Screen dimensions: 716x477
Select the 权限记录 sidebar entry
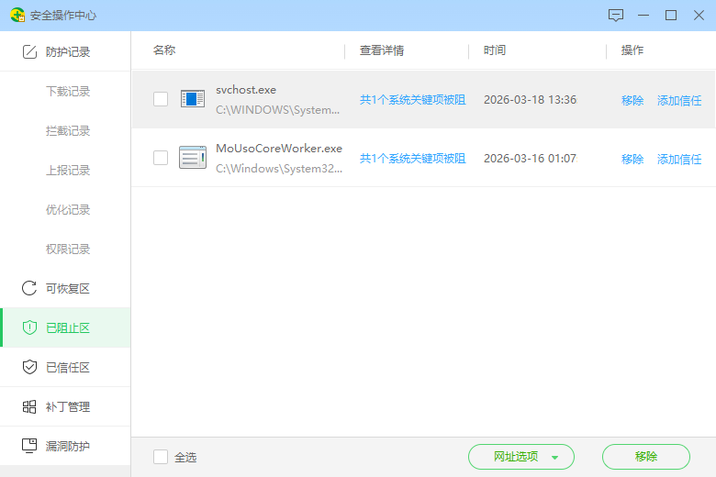click(68, 250)
